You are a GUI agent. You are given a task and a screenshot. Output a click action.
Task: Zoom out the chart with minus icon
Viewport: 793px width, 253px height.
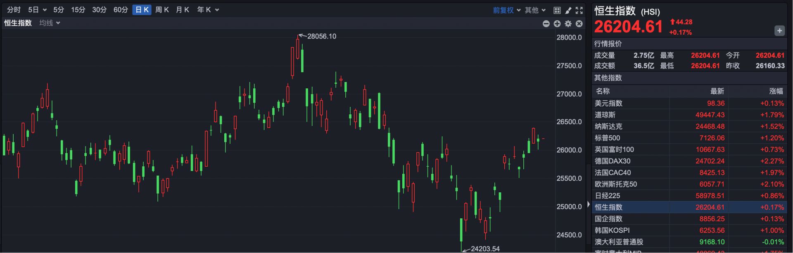click(x=546, y=24)
